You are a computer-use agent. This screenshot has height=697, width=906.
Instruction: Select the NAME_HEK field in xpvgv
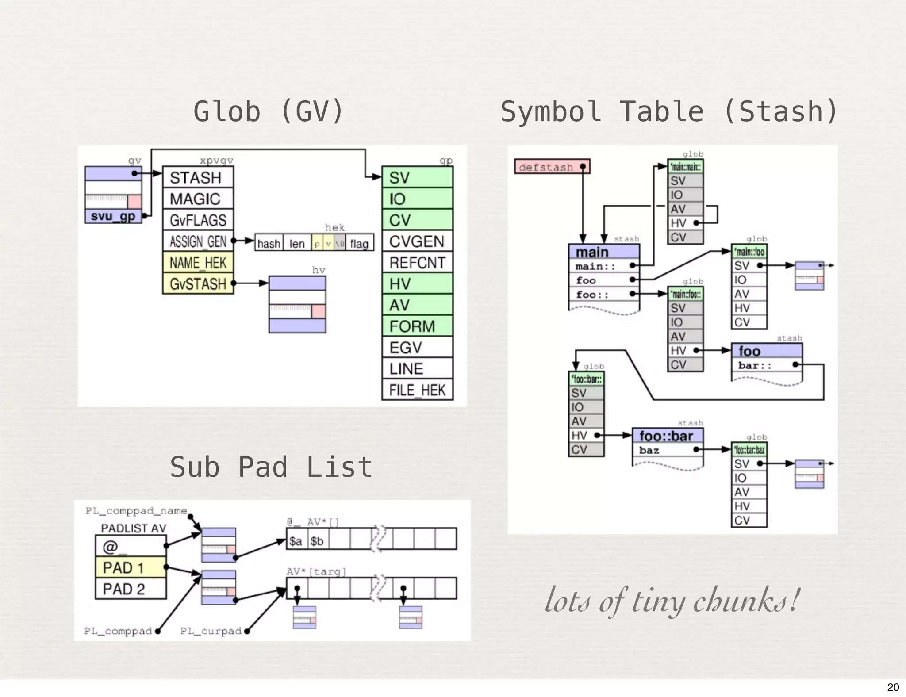(x=198, y=263)
